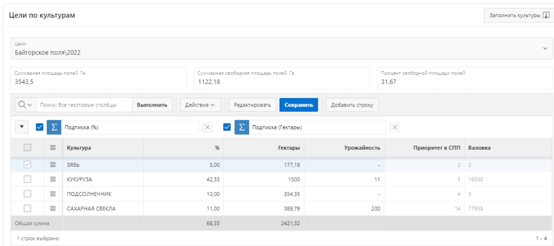
Task: Click the sigma icon for Подписка (%)
Action: (54, 127)
